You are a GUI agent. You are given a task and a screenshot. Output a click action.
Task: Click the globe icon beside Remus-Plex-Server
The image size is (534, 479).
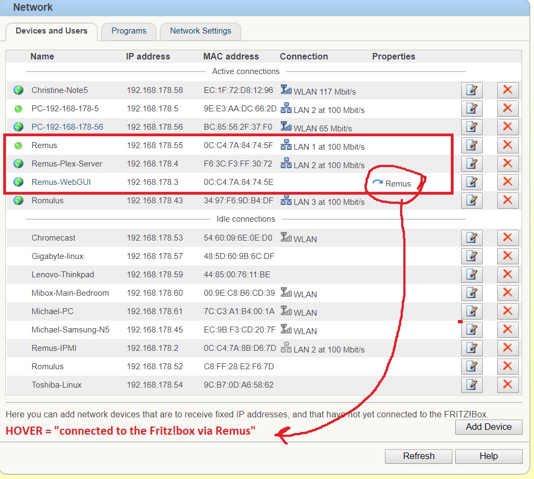click(x=18, y=164)
